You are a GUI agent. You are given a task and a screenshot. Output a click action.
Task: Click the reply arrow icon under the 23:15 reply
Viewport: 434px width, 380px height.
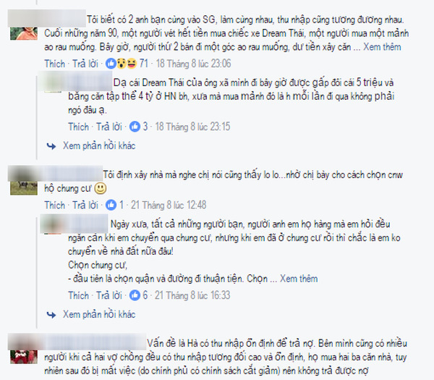click(x=51, y=145)
